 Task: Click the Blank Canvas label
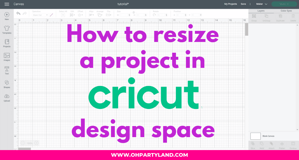[x=268, y=136]
